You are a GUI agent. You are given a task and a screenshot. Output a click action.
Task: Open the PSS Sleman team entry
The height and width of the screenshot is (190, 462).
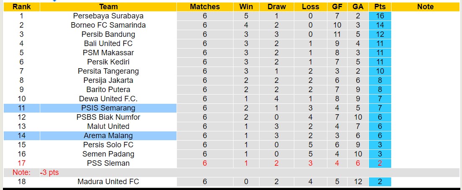108,163
